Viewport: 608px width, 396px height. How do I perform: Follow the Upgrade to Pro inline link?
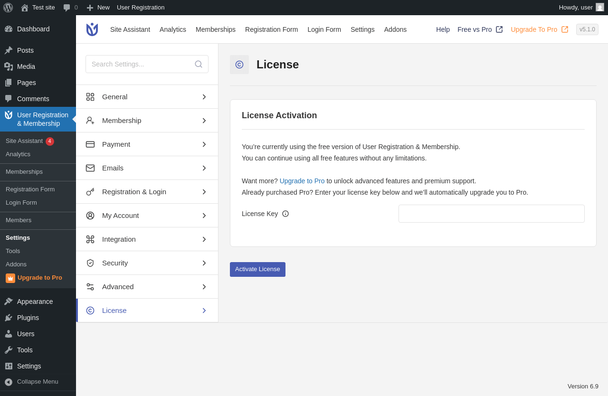click(x=302, y=181)
